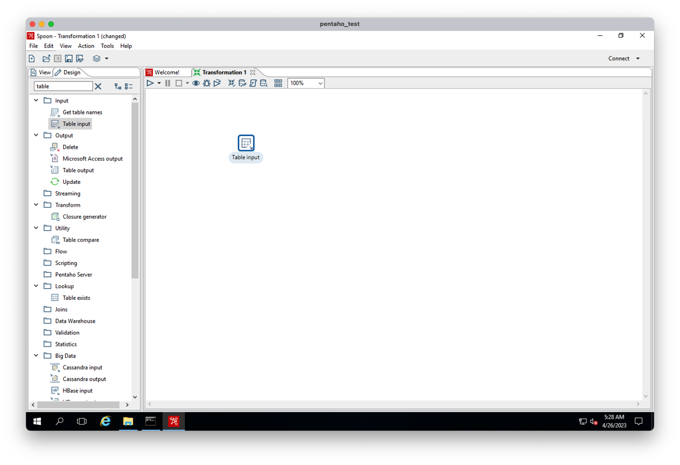680x465 pixels.
Task: Open the perspective dropdown arrow beside layers icon
Action: coord(107,59)
